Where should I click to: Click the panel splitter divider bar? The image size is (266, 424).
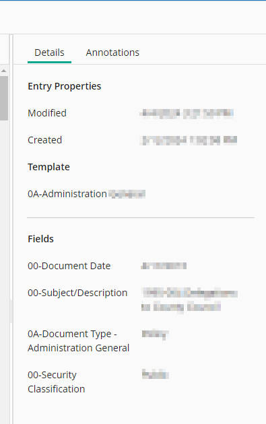(11, 229)
